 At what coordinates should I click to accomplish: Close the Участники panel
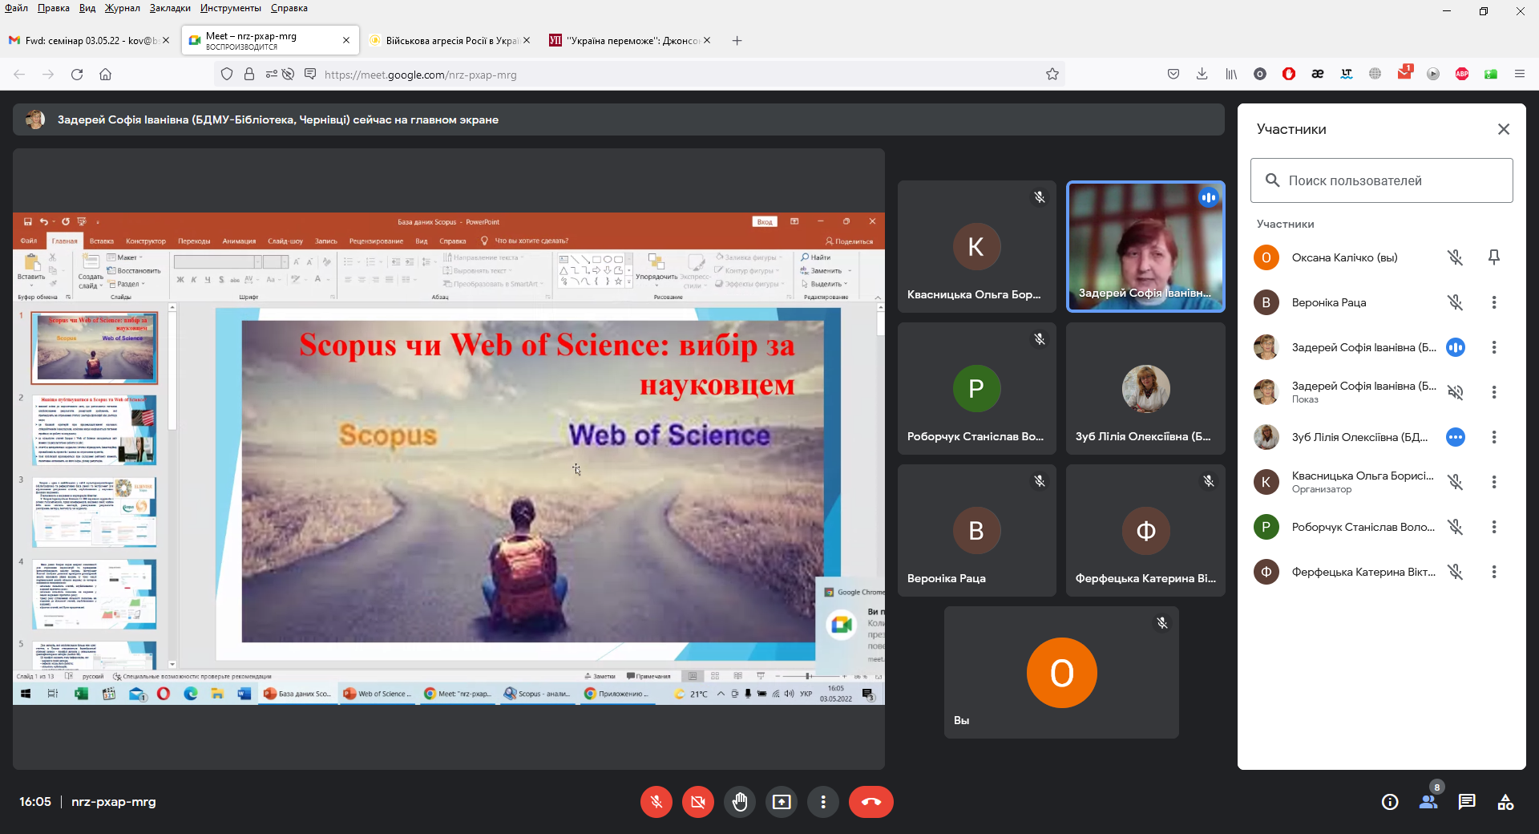click(x=1504, y=129)
